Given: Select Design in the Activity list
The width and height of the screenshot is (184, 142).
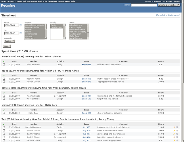Looking at the screenshot, I should point(57,25).
